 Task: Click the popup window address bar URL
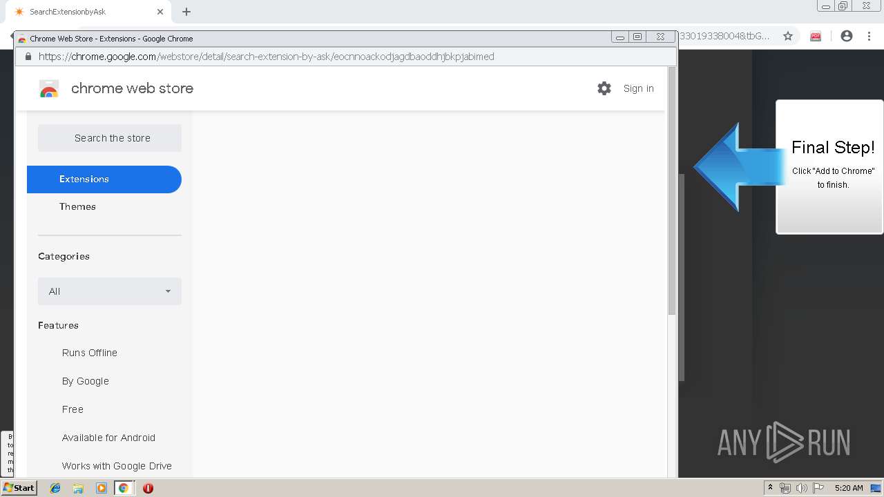tap(267, 57)
